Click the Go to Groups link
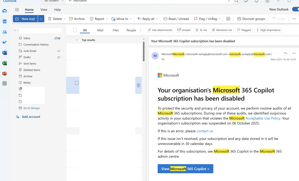 coord(31,108)
